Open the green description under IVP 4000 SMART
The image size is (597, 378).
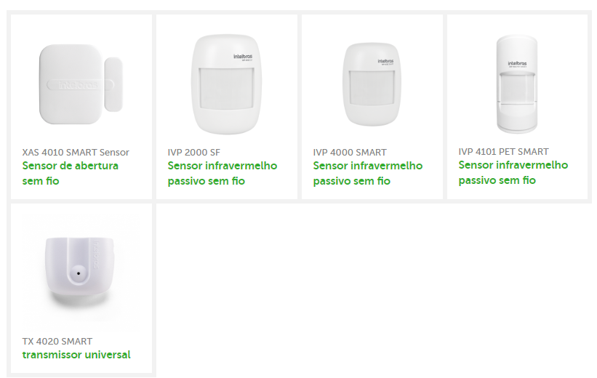tap(368, 173)
